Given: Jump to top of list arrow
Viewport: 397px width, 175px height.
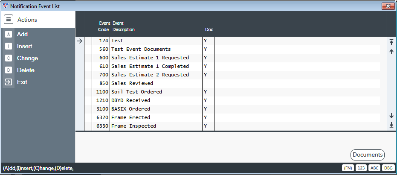Looking at the screenshot, I should [391, 42].
